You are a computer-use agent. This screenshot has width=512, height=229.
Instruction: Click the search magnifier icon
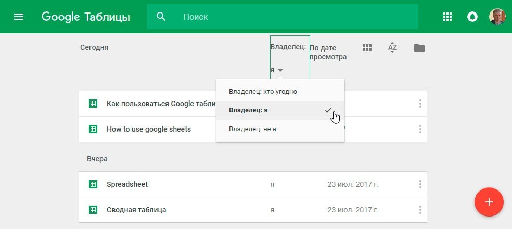coord(161,17)
